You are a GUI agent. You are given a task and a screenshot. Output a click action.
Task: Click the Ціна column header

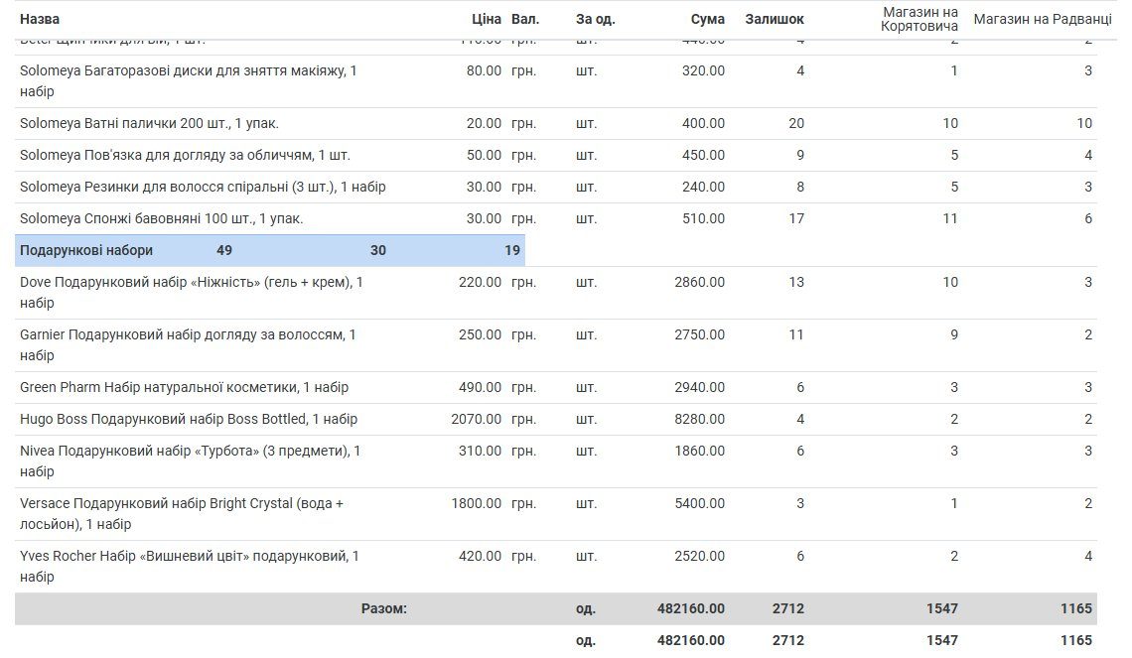(x=486, y=20)
